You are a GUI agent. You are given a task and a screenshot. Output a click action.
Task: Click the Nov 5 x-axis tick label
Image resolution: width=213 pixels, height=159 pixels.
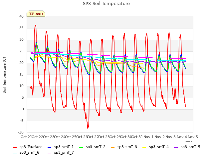click(193, 137)
